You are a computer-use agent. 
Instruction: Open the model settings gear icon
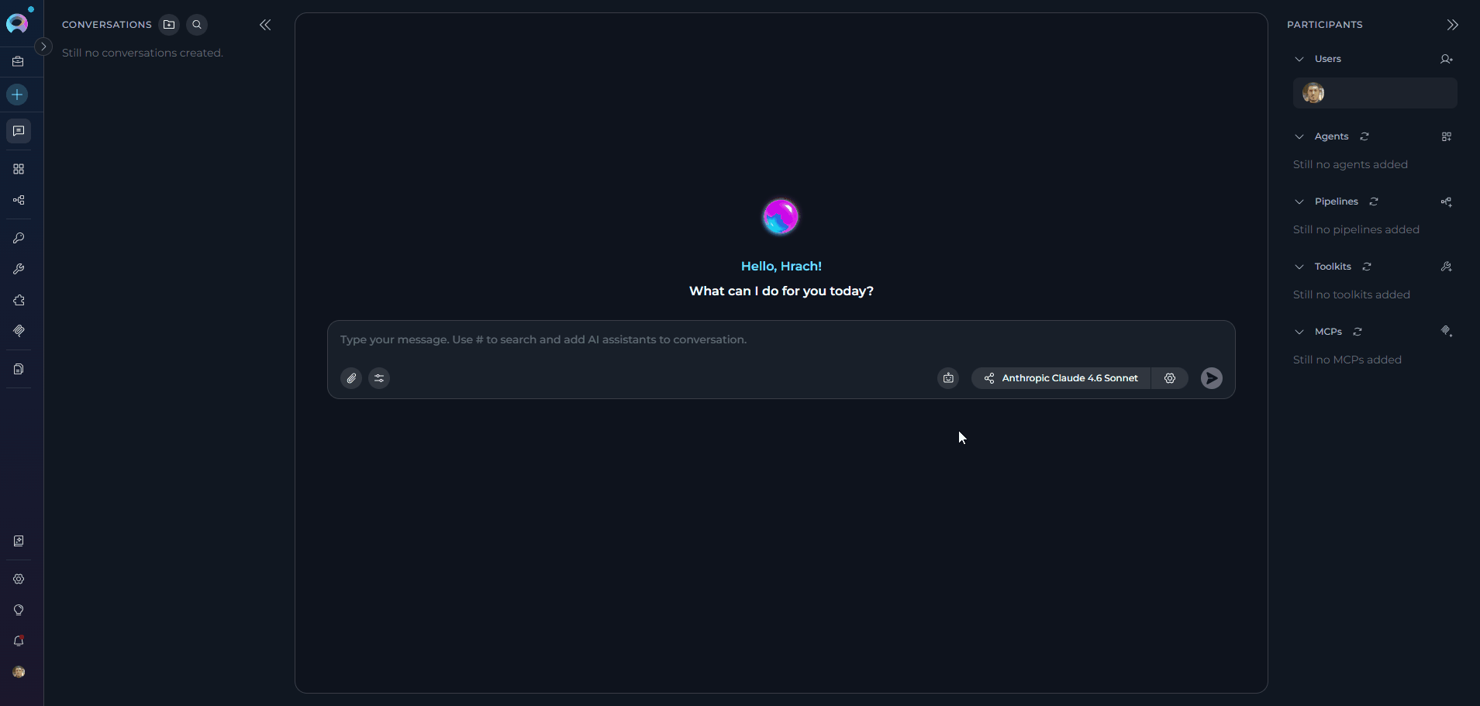pos(1170,378)
